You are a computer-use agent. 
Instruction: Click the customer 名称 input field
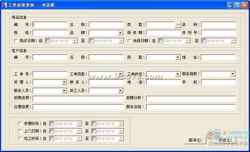pos(106,57)
